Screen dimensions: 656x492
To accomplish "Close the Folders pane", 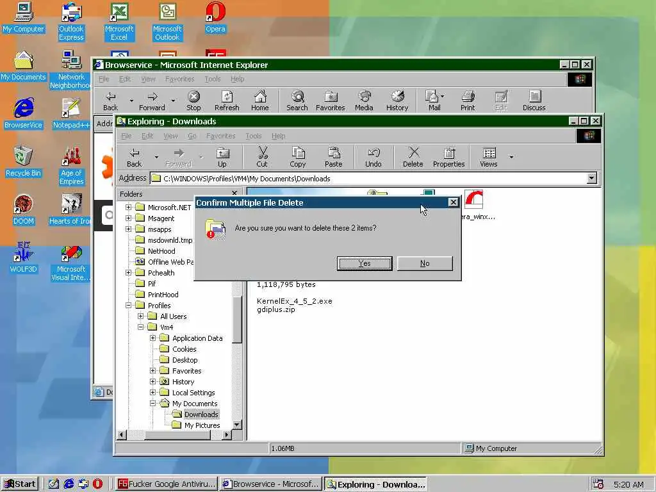I will pos(234,193).
